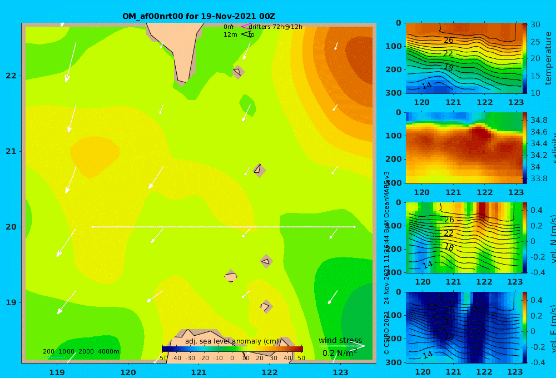Click the temperature colorbar scale
Screen dimensions: 556x378
(x=524, y=58)
